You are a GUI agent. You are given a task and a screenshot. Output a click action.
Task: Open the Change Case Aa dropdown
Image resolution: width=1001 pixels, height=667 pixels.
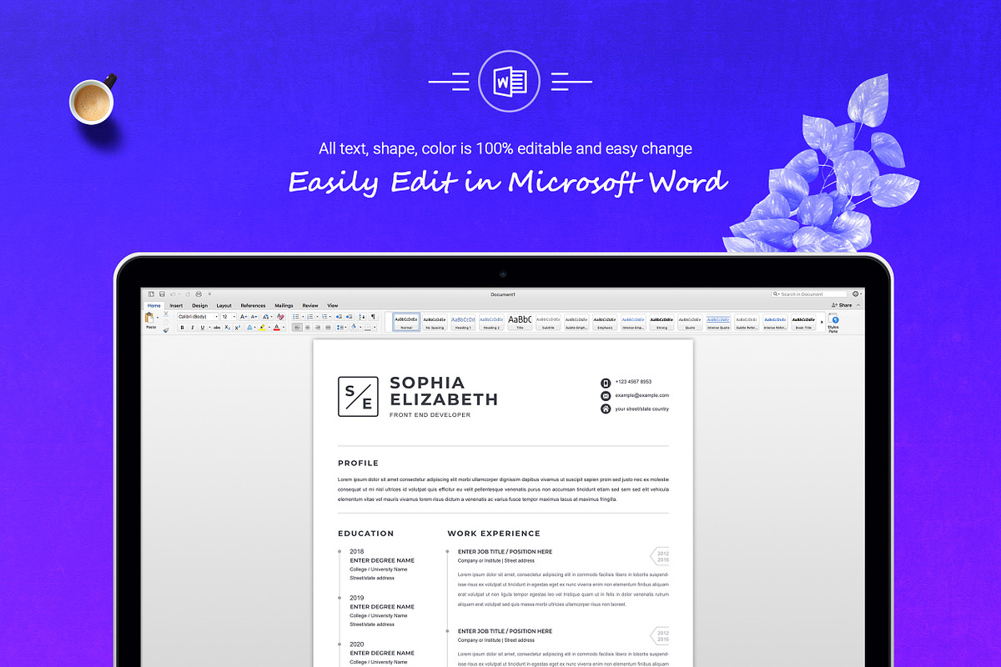[268, 317]
